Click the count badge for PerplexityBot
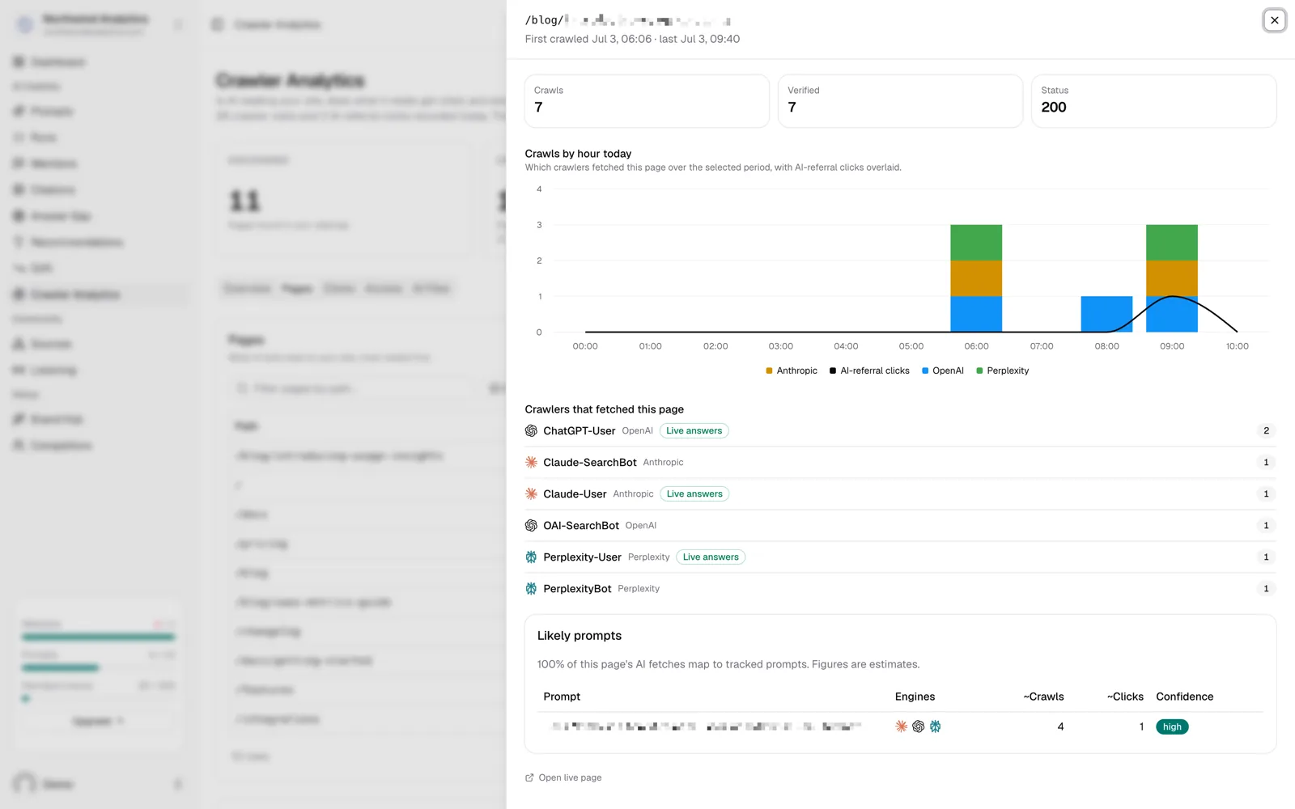This screenshot has width=1295, height=809. tap(1266, 589)
